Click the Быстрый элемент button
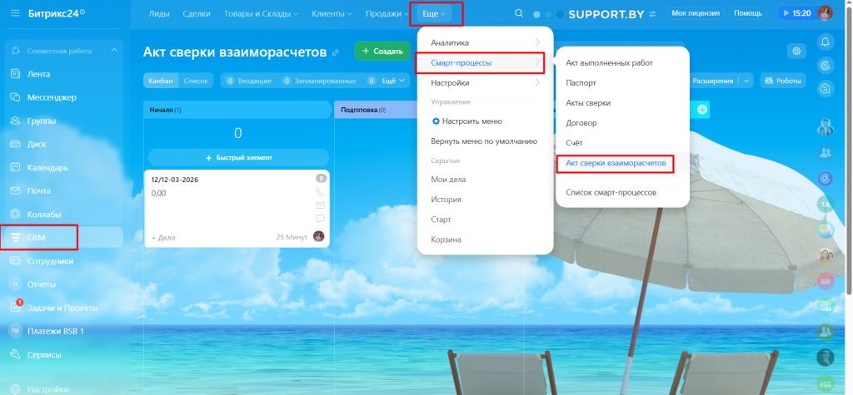This screenshot has width=853, height=395. pos(238,157)
